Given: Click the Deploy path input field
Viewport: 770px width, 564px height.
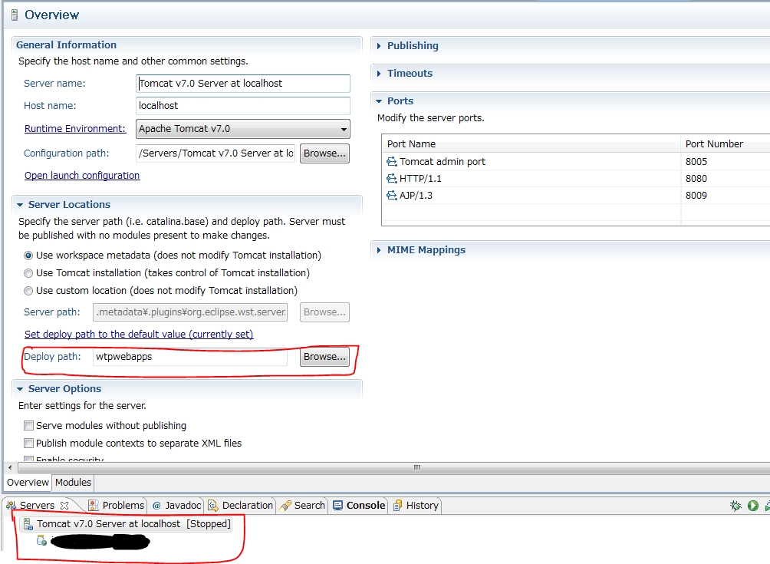Looking at the screenshot, I should coord(190,357).
